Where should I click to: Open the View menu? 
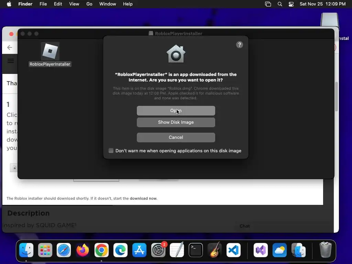point(74,4)
